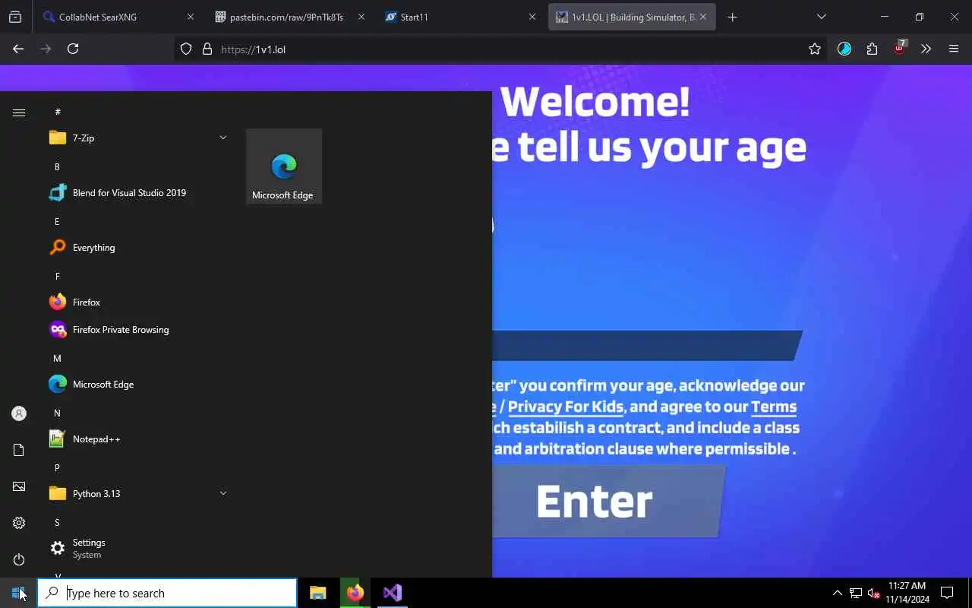Show hidden system tray icons
Image resolution: width=972 pixels, height=608 pixels.
point(838,593)
